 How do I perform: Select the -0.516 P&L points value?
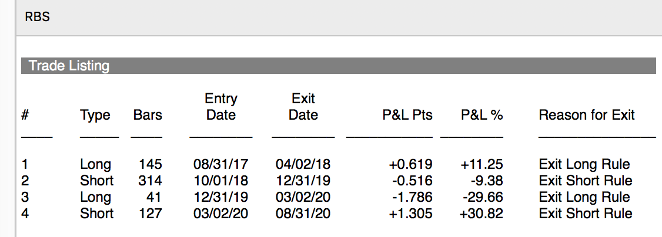click(412, 181)
